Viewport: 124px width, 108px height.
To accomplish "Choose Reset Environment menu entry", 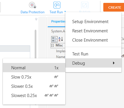I will pyautogui.click(x=90, y=31).
